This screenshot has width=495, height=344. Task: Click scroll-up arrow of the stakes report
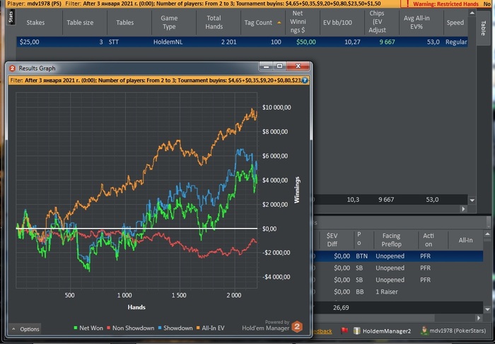coord(472,13)
